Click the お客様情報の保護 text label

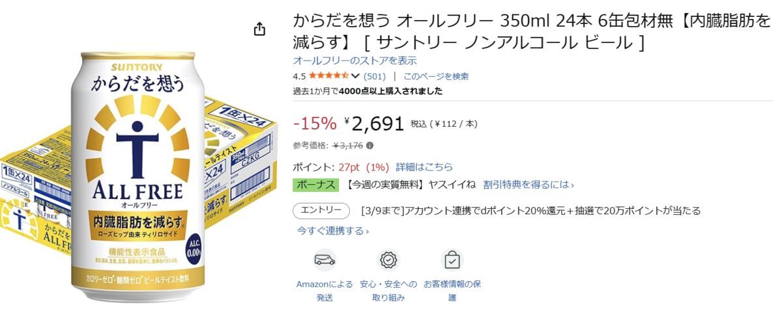(x=452, y=291)
